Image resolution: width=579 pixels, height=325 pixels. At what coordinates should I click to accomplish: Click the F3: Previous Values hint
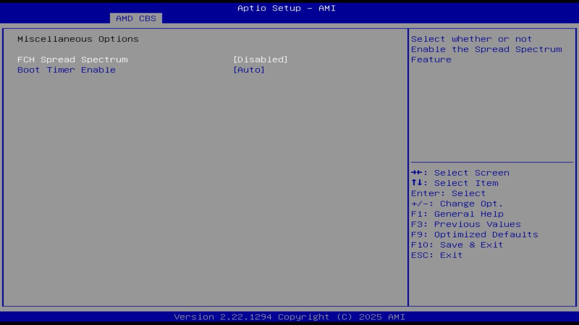click(x=465, y=224)
